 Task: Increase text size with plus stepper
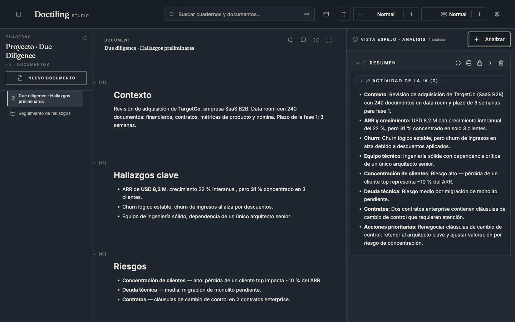point(412,14)
